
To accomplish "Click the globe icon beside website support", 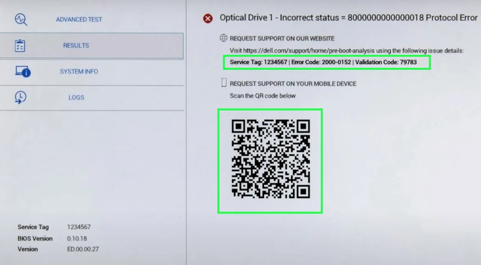I will (224, 38).
